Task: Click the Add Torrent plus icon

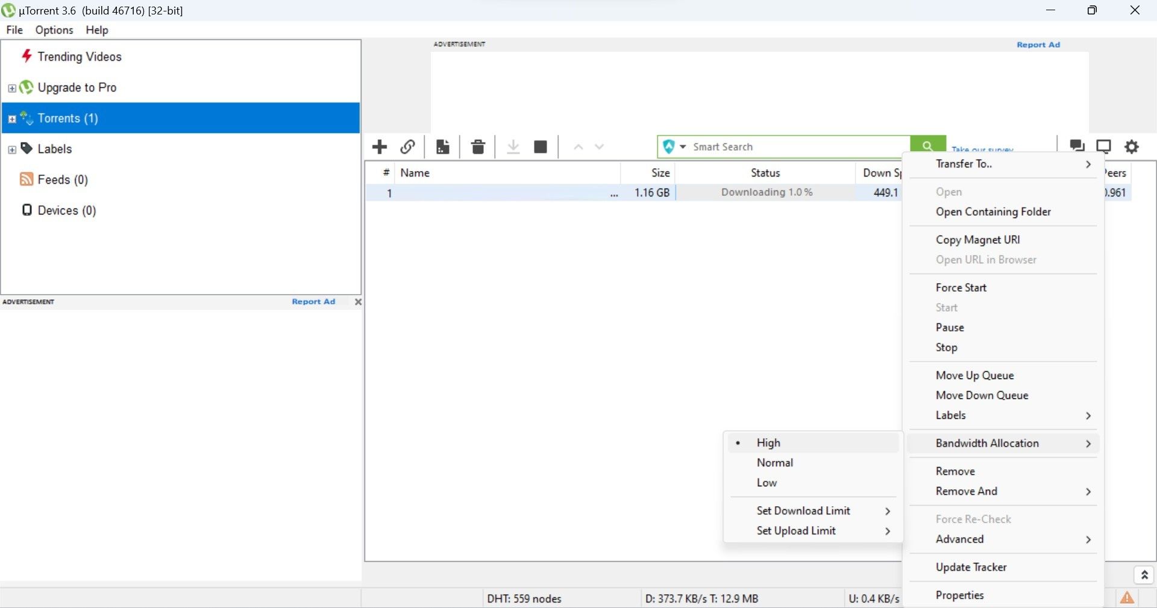Action: tap(380, 146)
